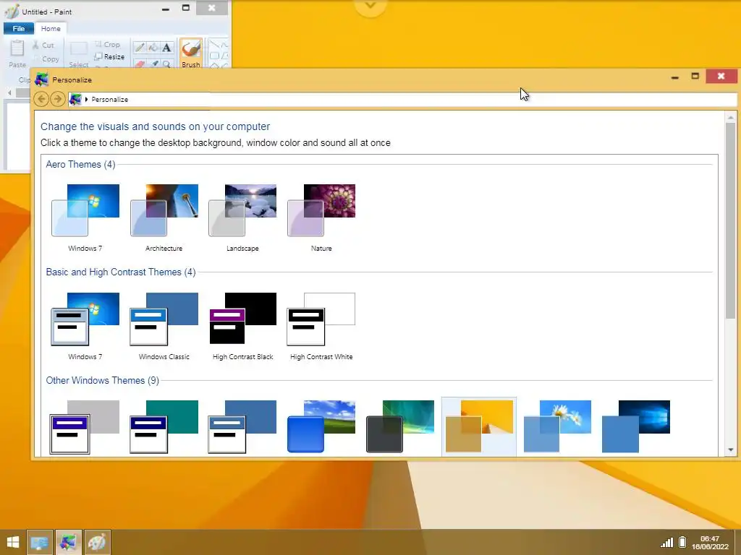Go forward in the Personalize window
The image size is (741, 555).
[58, 99]
